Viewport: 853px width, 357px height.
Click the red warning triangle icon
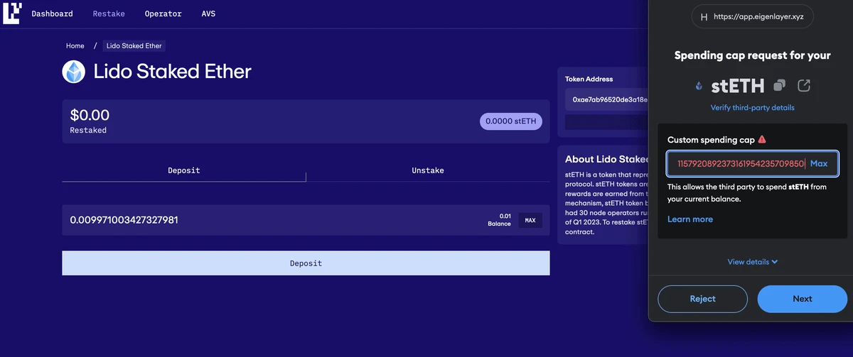coord(762,140)
